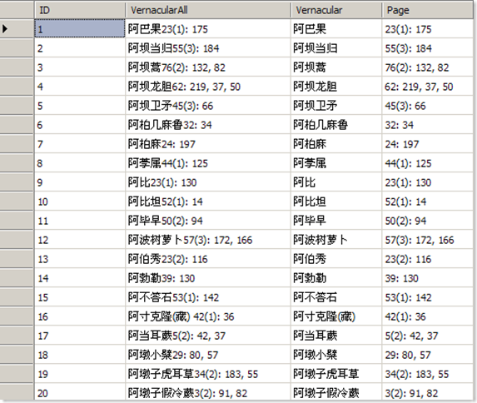This screenshot has width=477, height=403.
Task: Select the cell '阿勃勒39: 130'
Action: pos(208,278)
